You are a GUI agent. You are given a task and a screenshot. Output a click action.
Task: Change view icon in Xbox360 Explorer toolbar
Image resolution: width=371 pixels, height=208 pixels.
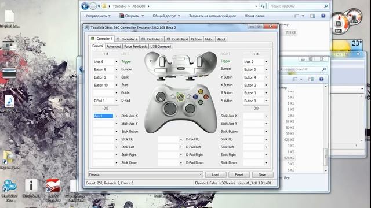296,16
